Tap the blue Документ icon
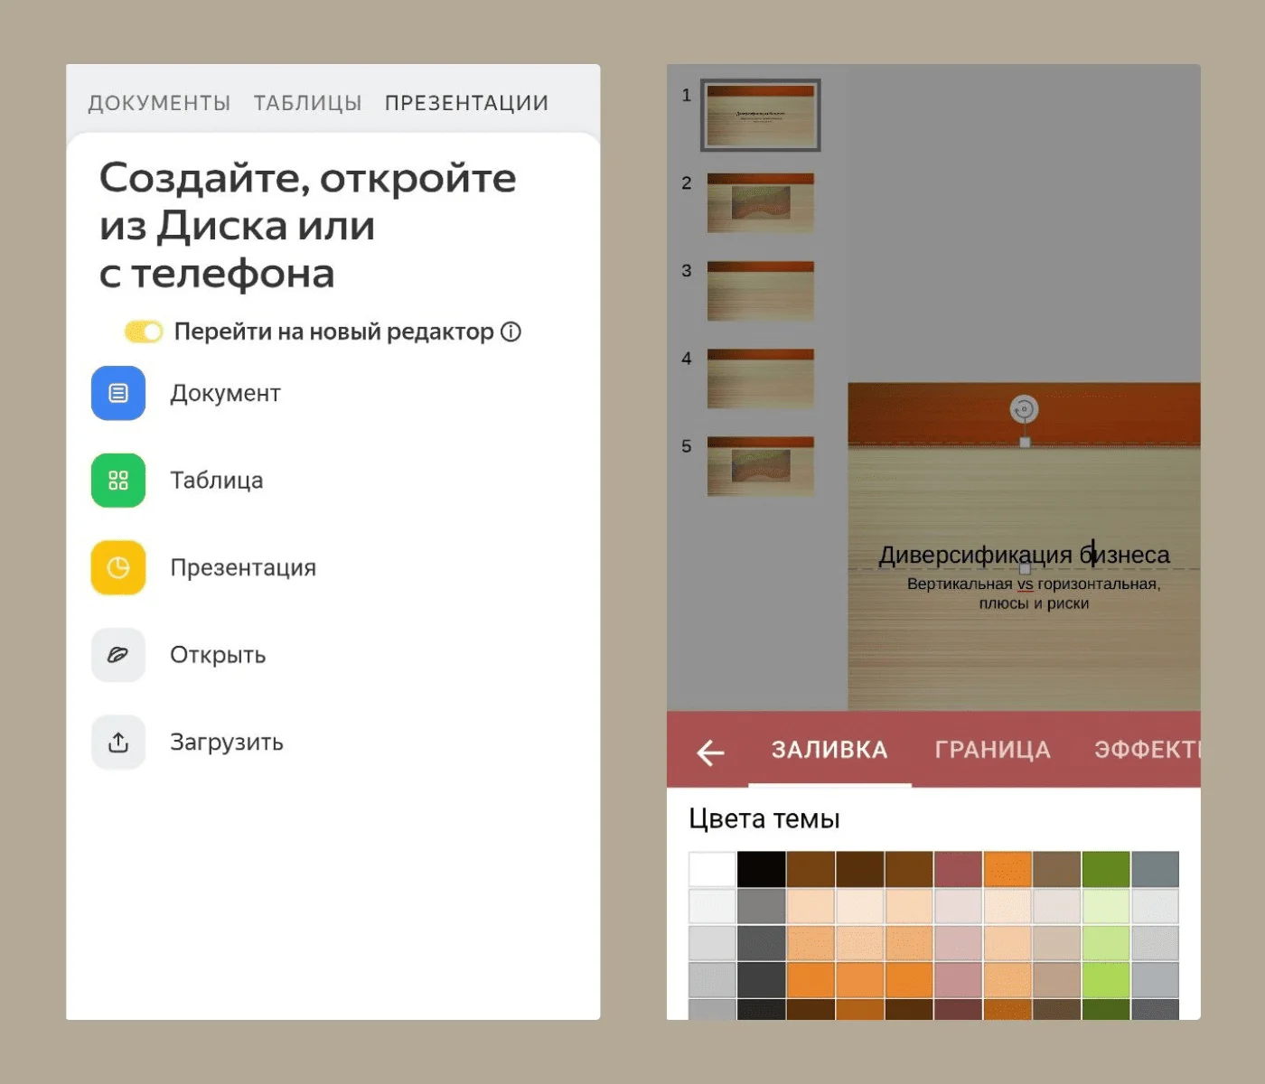1265x1084 pixels. tap(118, 393)
